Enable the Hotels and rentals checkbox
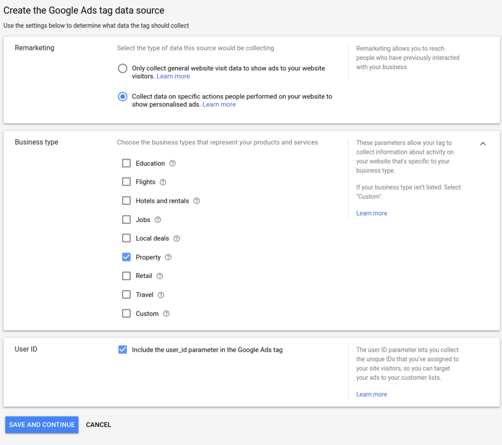 click(x=126, y=201)
